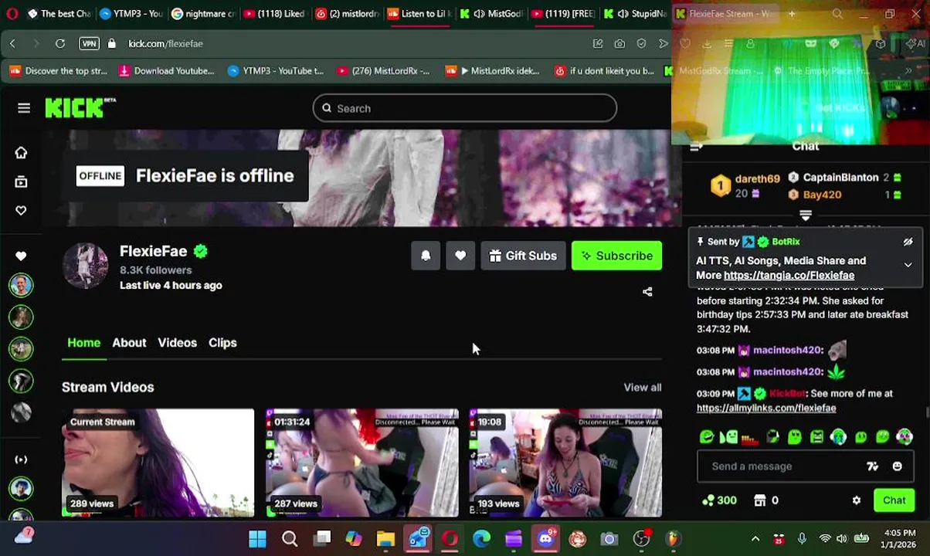
Task: Expand the pinned message chevron
Action: click(x=908, y=265)
